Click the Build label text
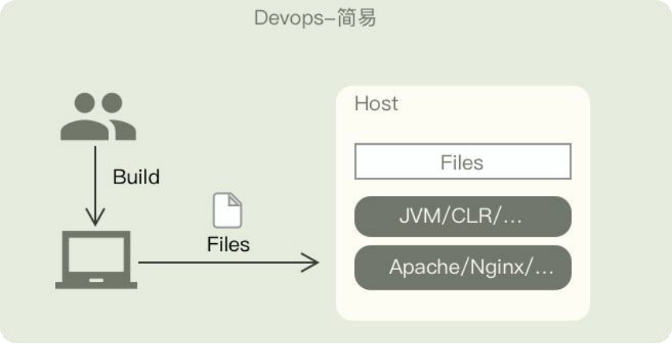The height and width of the screenshot is (344, 672). pyautogui.click(x=136, y=176)
